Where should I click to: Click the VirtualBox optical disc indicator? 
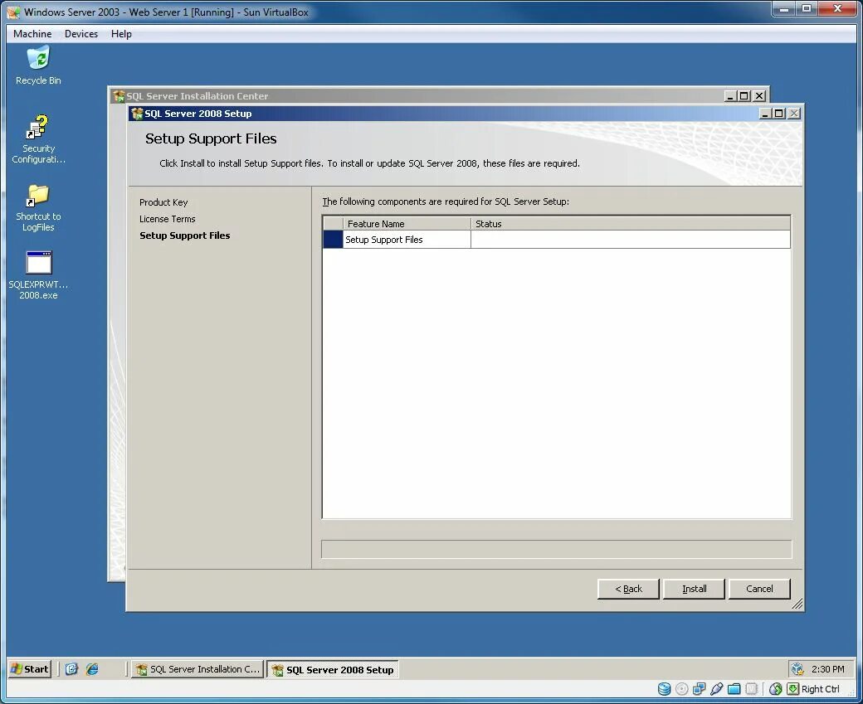point(681,688)
